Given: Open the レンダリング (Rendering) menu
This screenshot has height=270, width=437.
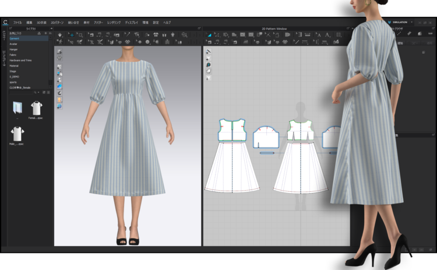Looking at the screenshot, I should pyautogui.click(x=113, y=22).
